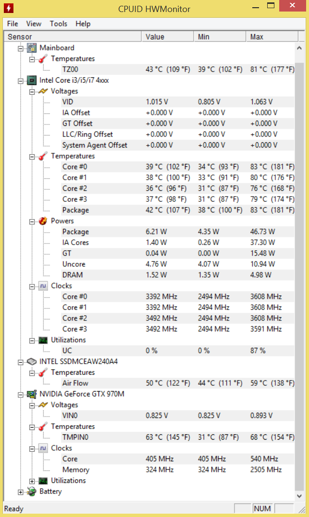Image resolution: width=309 pixels, height=517 pixels.
Task: Click the Battery icon in the tree
Action: point(32,491)
